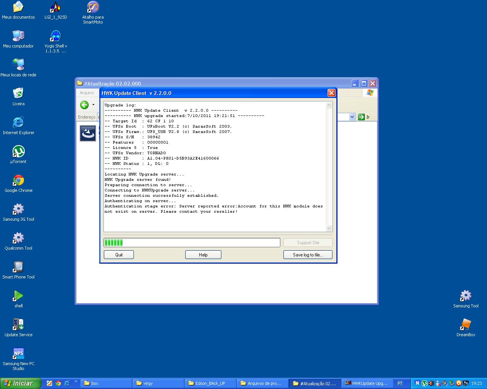487x389 pixels.
Task: Open Lixeira recycle bin
Action: coord(18,97)
